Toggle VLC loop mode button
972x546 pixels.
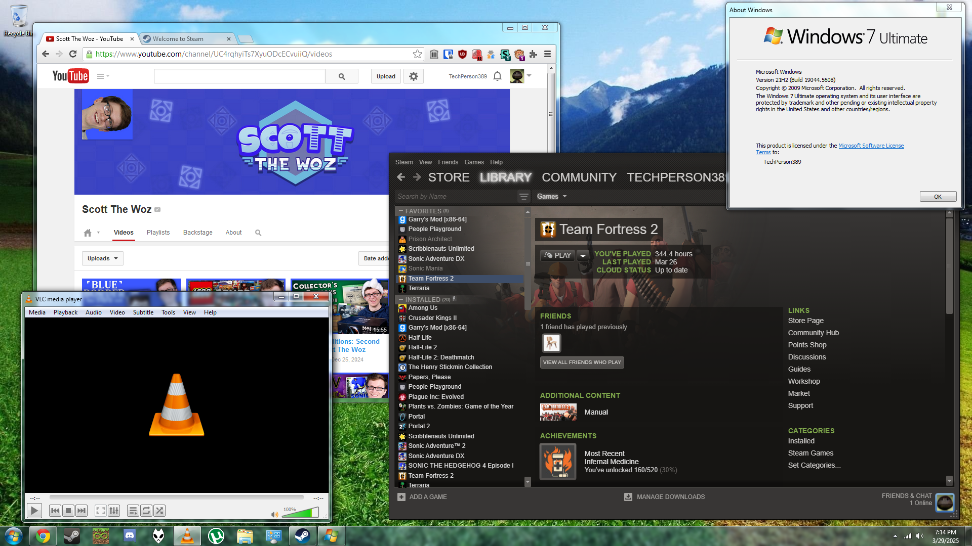[146, 511]
